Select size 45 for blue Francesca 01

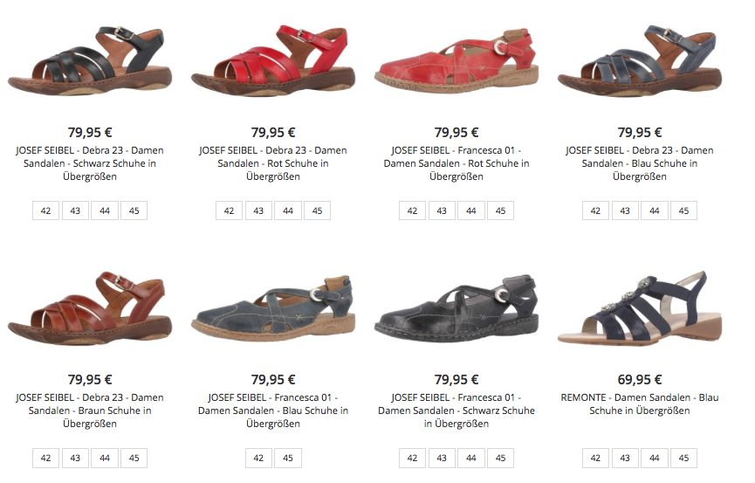click(288, 458)
